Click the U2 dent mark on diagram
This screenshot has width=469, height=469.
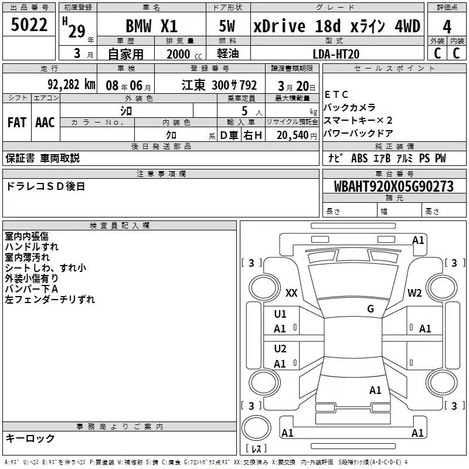point(280,349)
